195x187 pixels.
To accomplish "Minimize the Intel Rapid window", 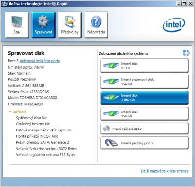I will click(179, 4).
